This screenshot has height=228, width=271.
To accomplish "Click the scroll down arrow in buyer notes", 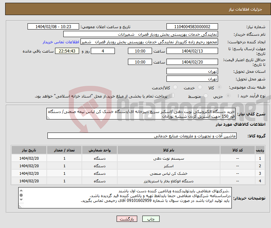I will point(21,200).
